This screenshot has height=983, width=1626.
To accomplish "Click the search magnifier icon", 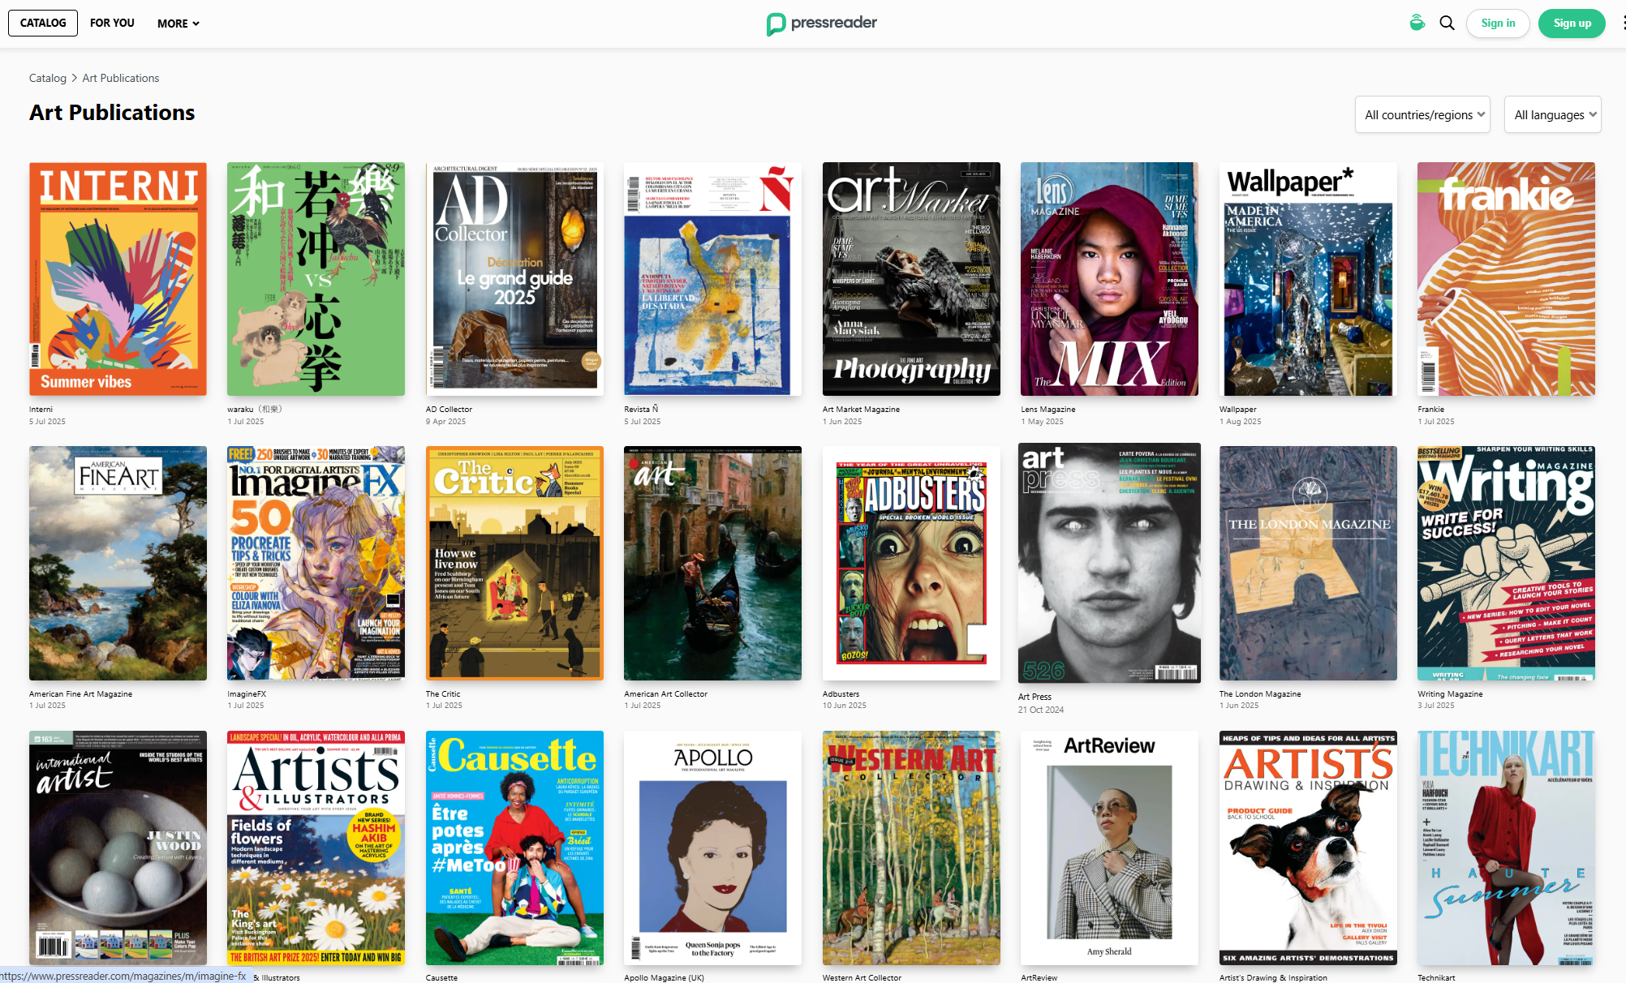I will [x=1447, y=23].
